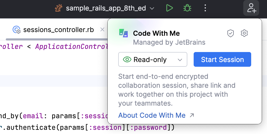Image resolution: width=267 pixels, height=134 pixels.
Task: Click the ApplicationController class name in code
Action: pos(71,47)
